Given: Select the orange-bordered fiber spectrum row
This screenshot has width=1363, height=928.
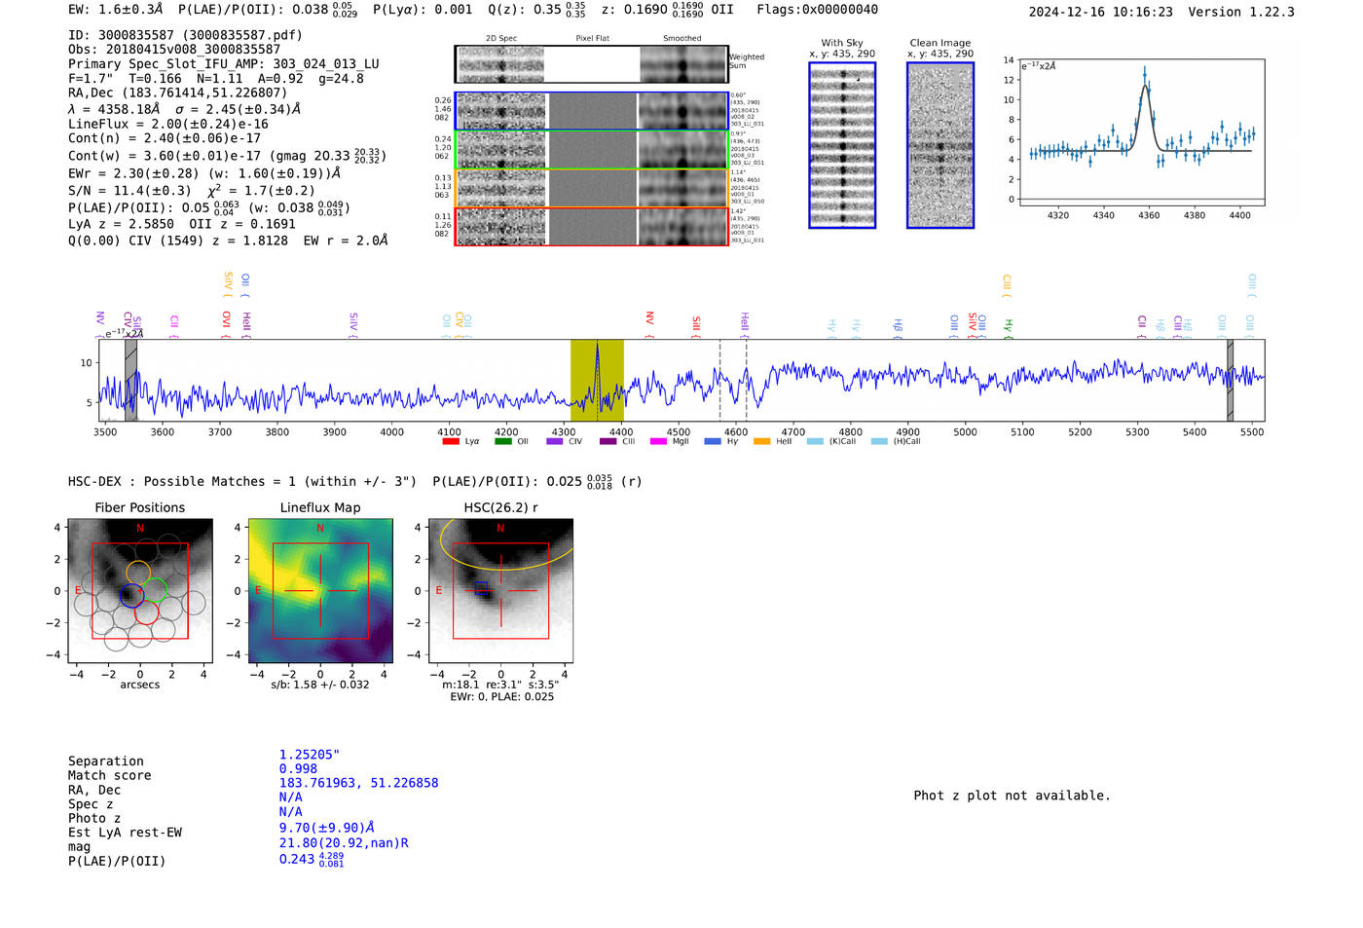Looking at the screenshot, I should click(591, 188).
